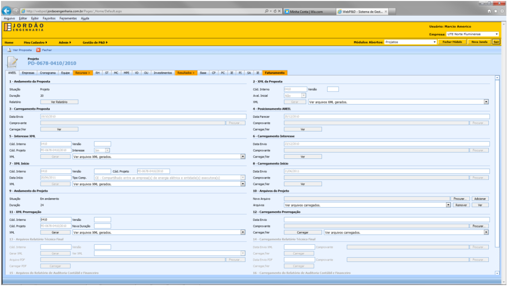Screen dimensions: 507x286
Task: Click the refresh icon in address bar
Action: point(275,11)
